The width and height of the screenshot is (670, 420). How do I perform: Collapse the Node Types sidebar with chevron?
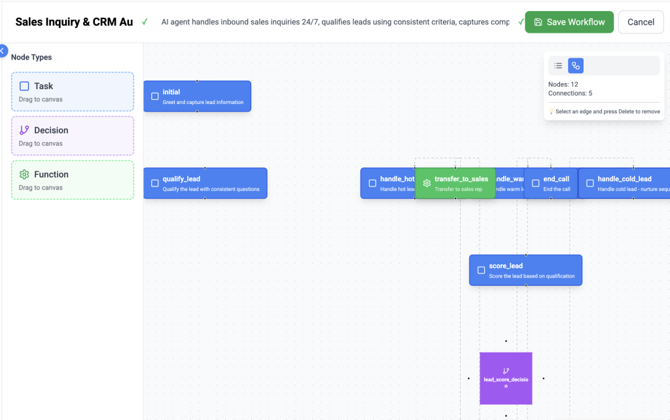click(3, 50)
